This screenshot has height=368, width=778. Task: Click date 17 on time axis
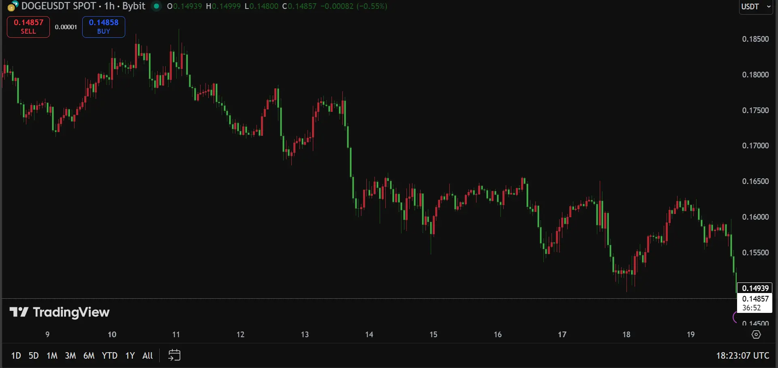point(562,334)
